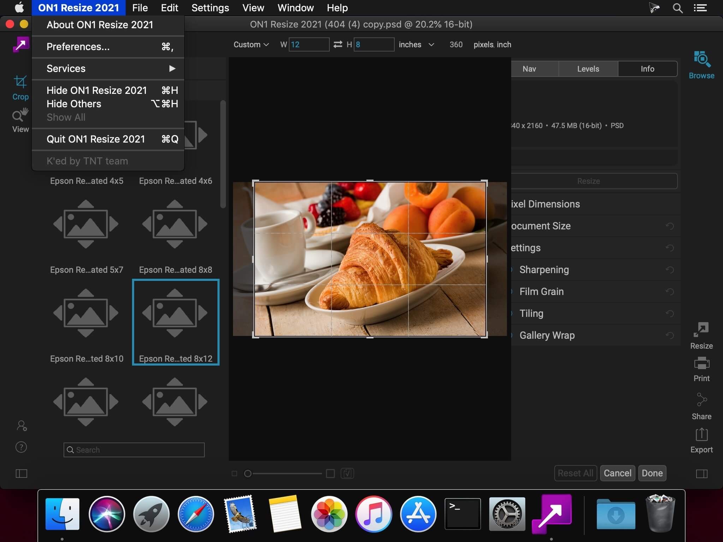Viewport: 723px width, 542px height.
Task: Click the presets panel scrollbar
Action: point(223,154)
